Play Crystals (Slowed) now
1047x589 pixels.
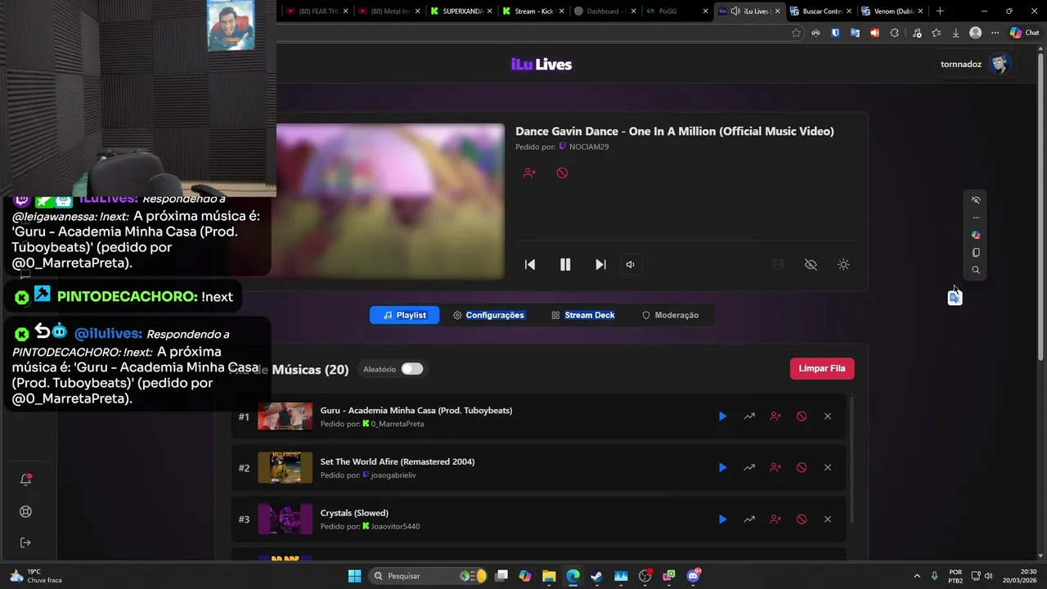(722, 519)
